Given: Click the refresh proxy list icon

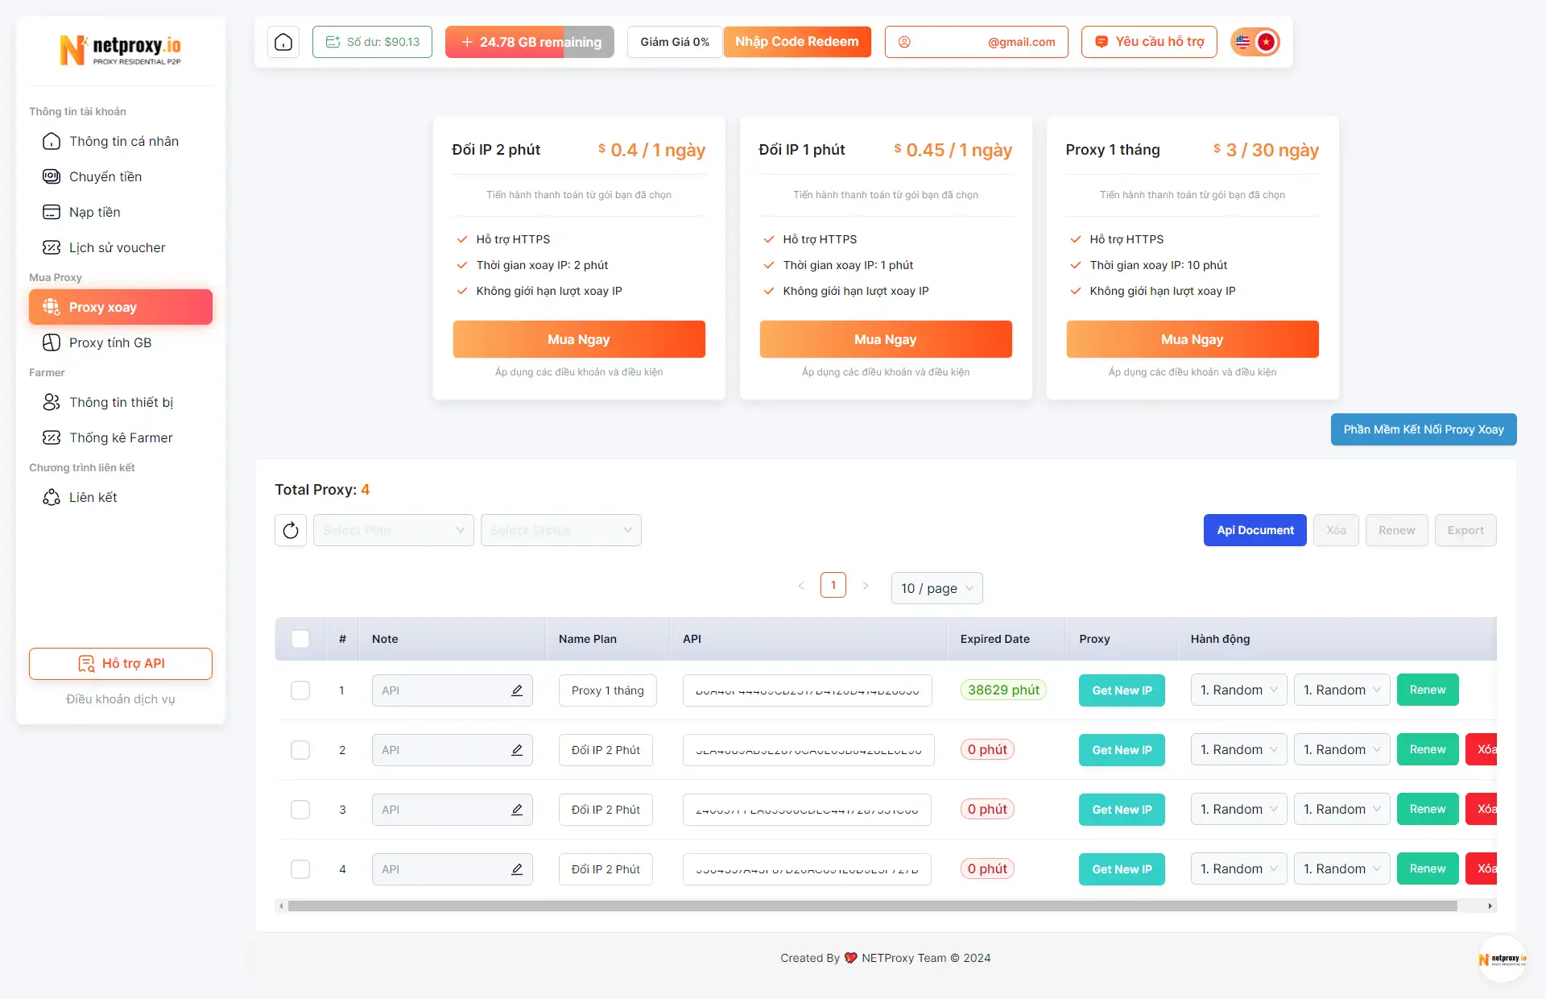Looking at the screenshot, I should tap(291, 530).
